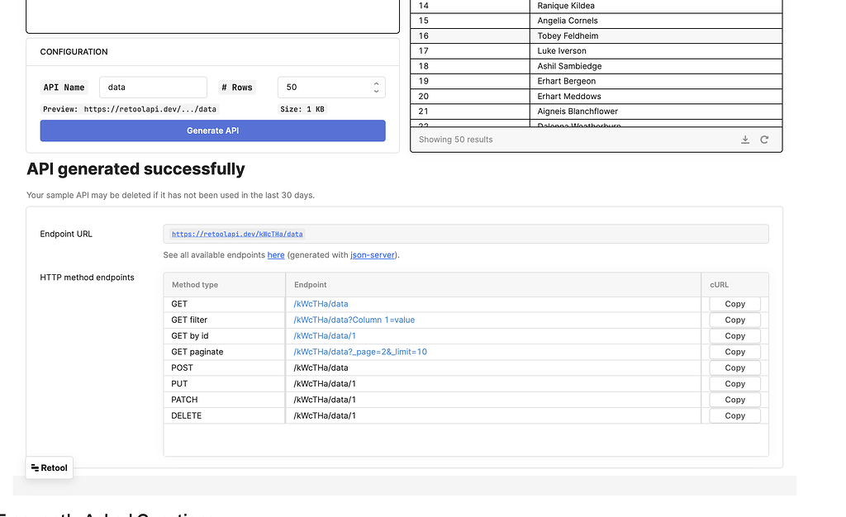Click the API Name input field
This screenshot has height=517, width=846.
(153, 88)
